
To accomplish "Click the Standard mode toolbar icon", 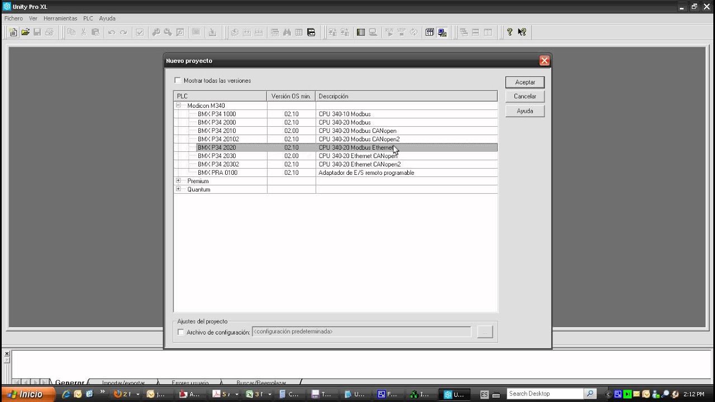I will pos(430,32).
